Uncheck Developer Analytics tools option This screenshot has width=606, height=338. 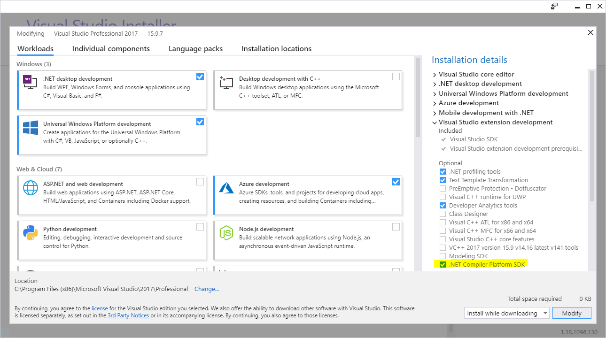coord(443,205)
